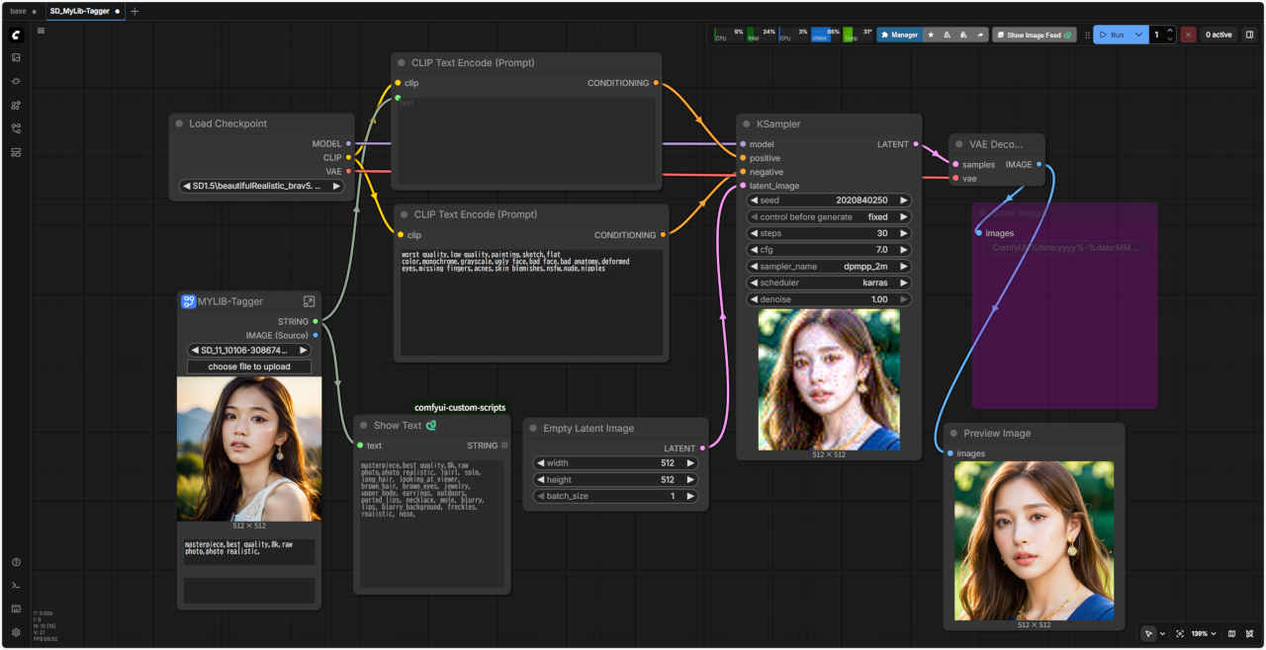Open the sampler_name dpmpp_2m dropdown
Viewport: 1266px width, 650px height.
tap(829, 267)
